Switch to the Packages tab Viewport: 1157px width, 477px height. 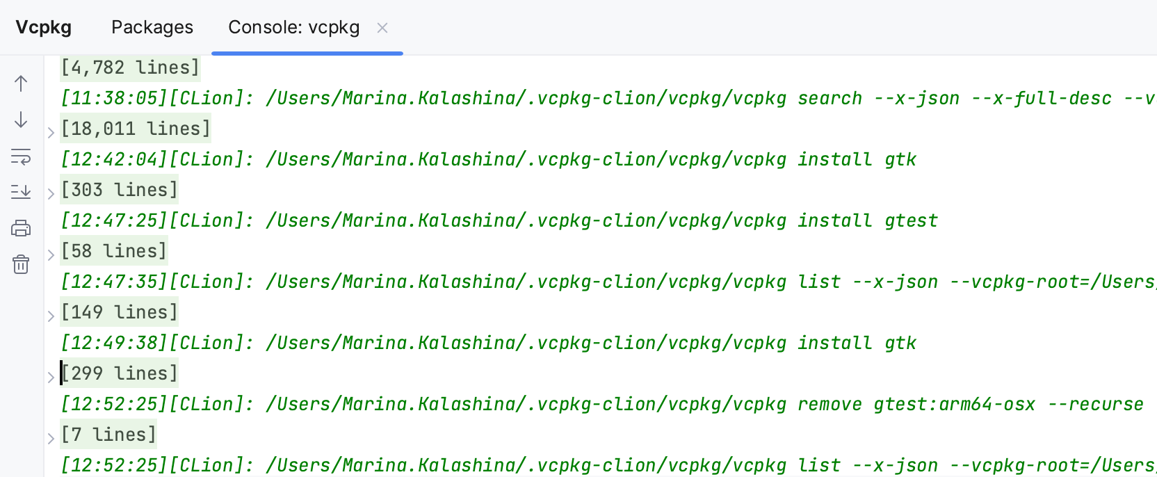[152, 27]
